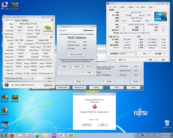Toggle the DirectCompute 4.0 checkbox

coord(39,73)
